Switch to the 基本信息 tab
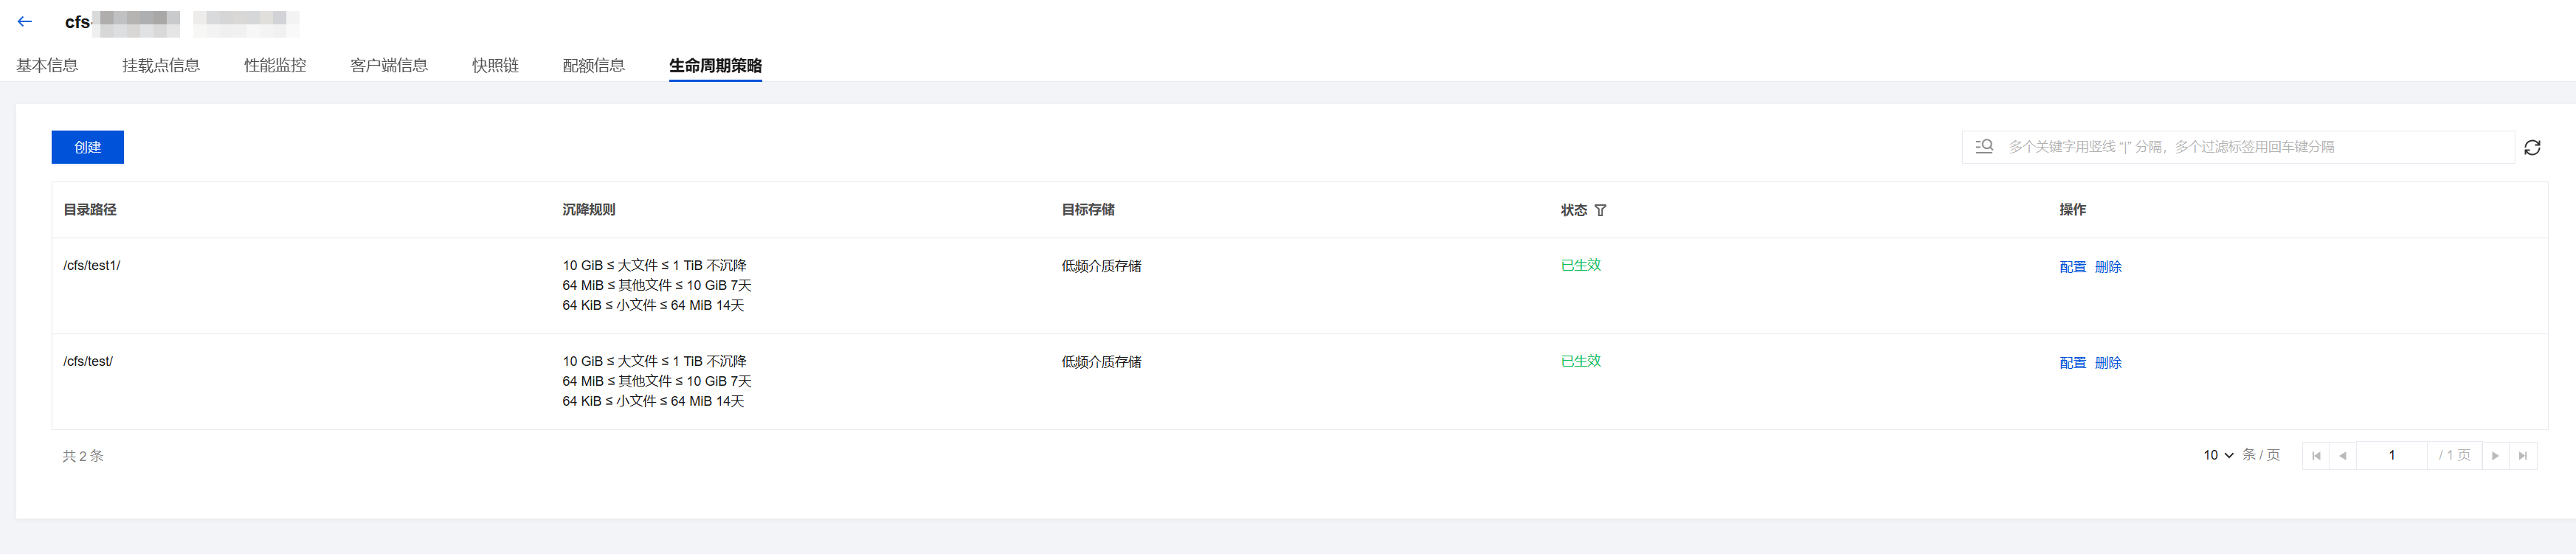Image resolution: width=2576 pixels, height=554 pixels. tap(47, 66)
